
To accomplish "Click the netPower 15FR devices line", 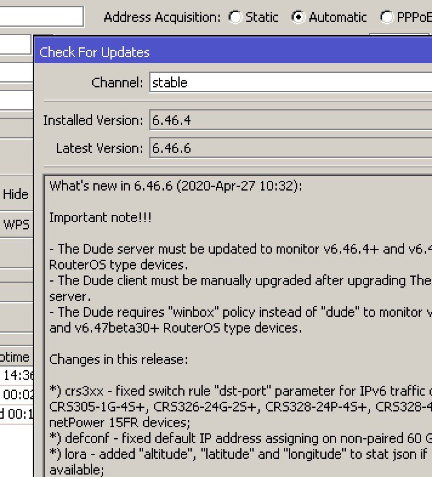I will tap(120, 422).
